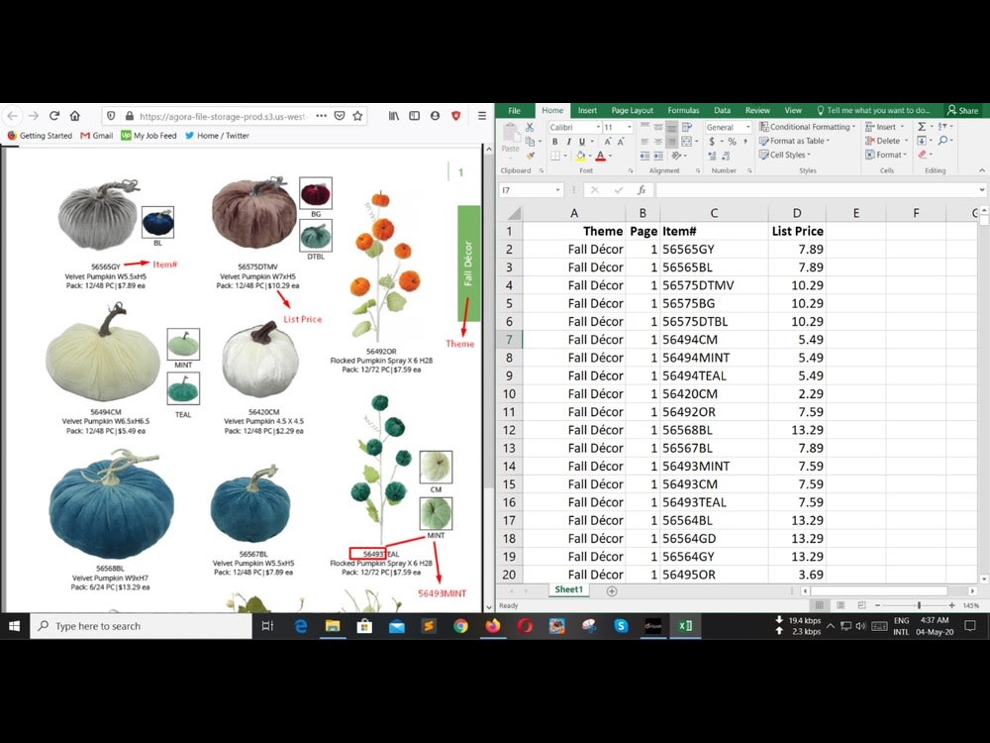Expand the General number format dropdown
The height and width of the screenshot is (743, 990).
click(747, 127)
